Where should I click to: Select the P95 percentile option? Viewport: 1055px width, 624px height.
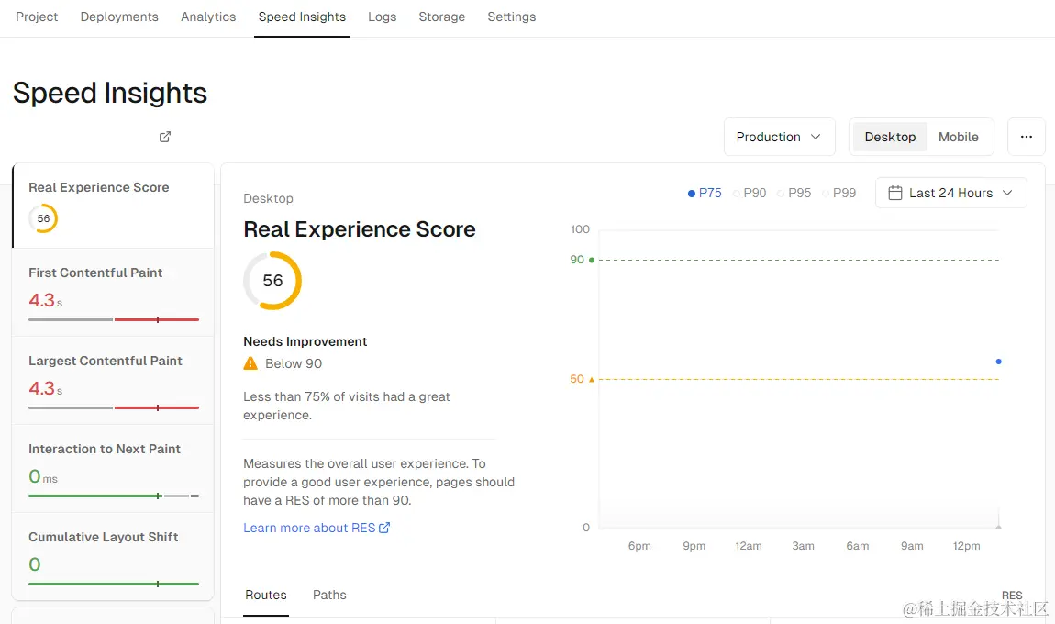794,194
